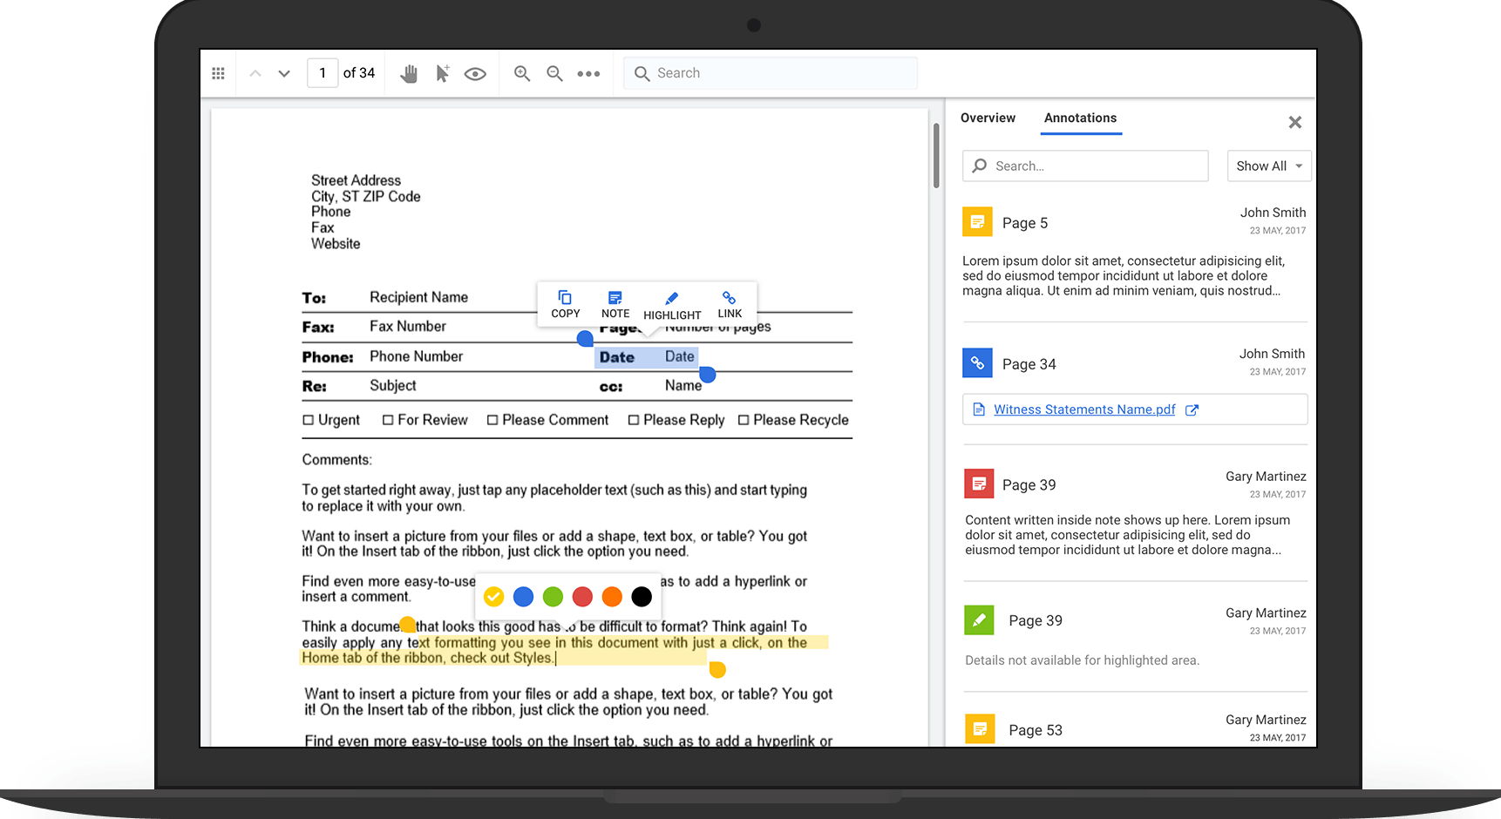The image size is (1501, 819).
Task: Select the Annotations tab
Action: pyautogui.click(x=1080, y=118)
